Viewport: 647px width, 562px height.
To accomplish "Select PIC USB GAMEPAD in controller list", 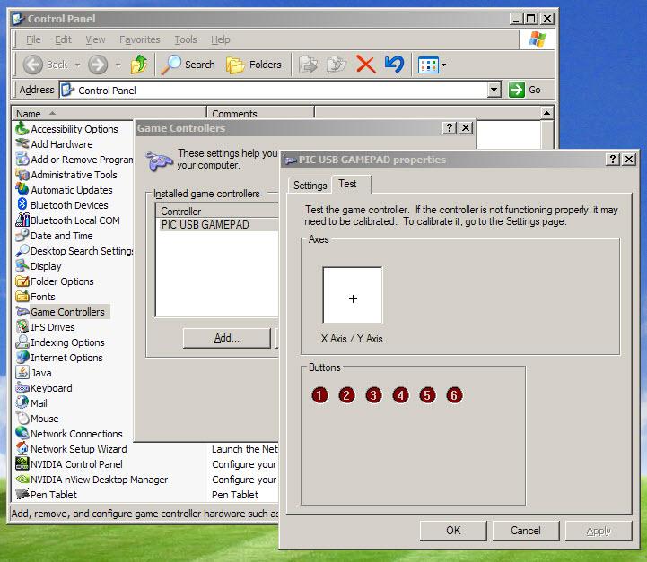I will tap(219, 225).
